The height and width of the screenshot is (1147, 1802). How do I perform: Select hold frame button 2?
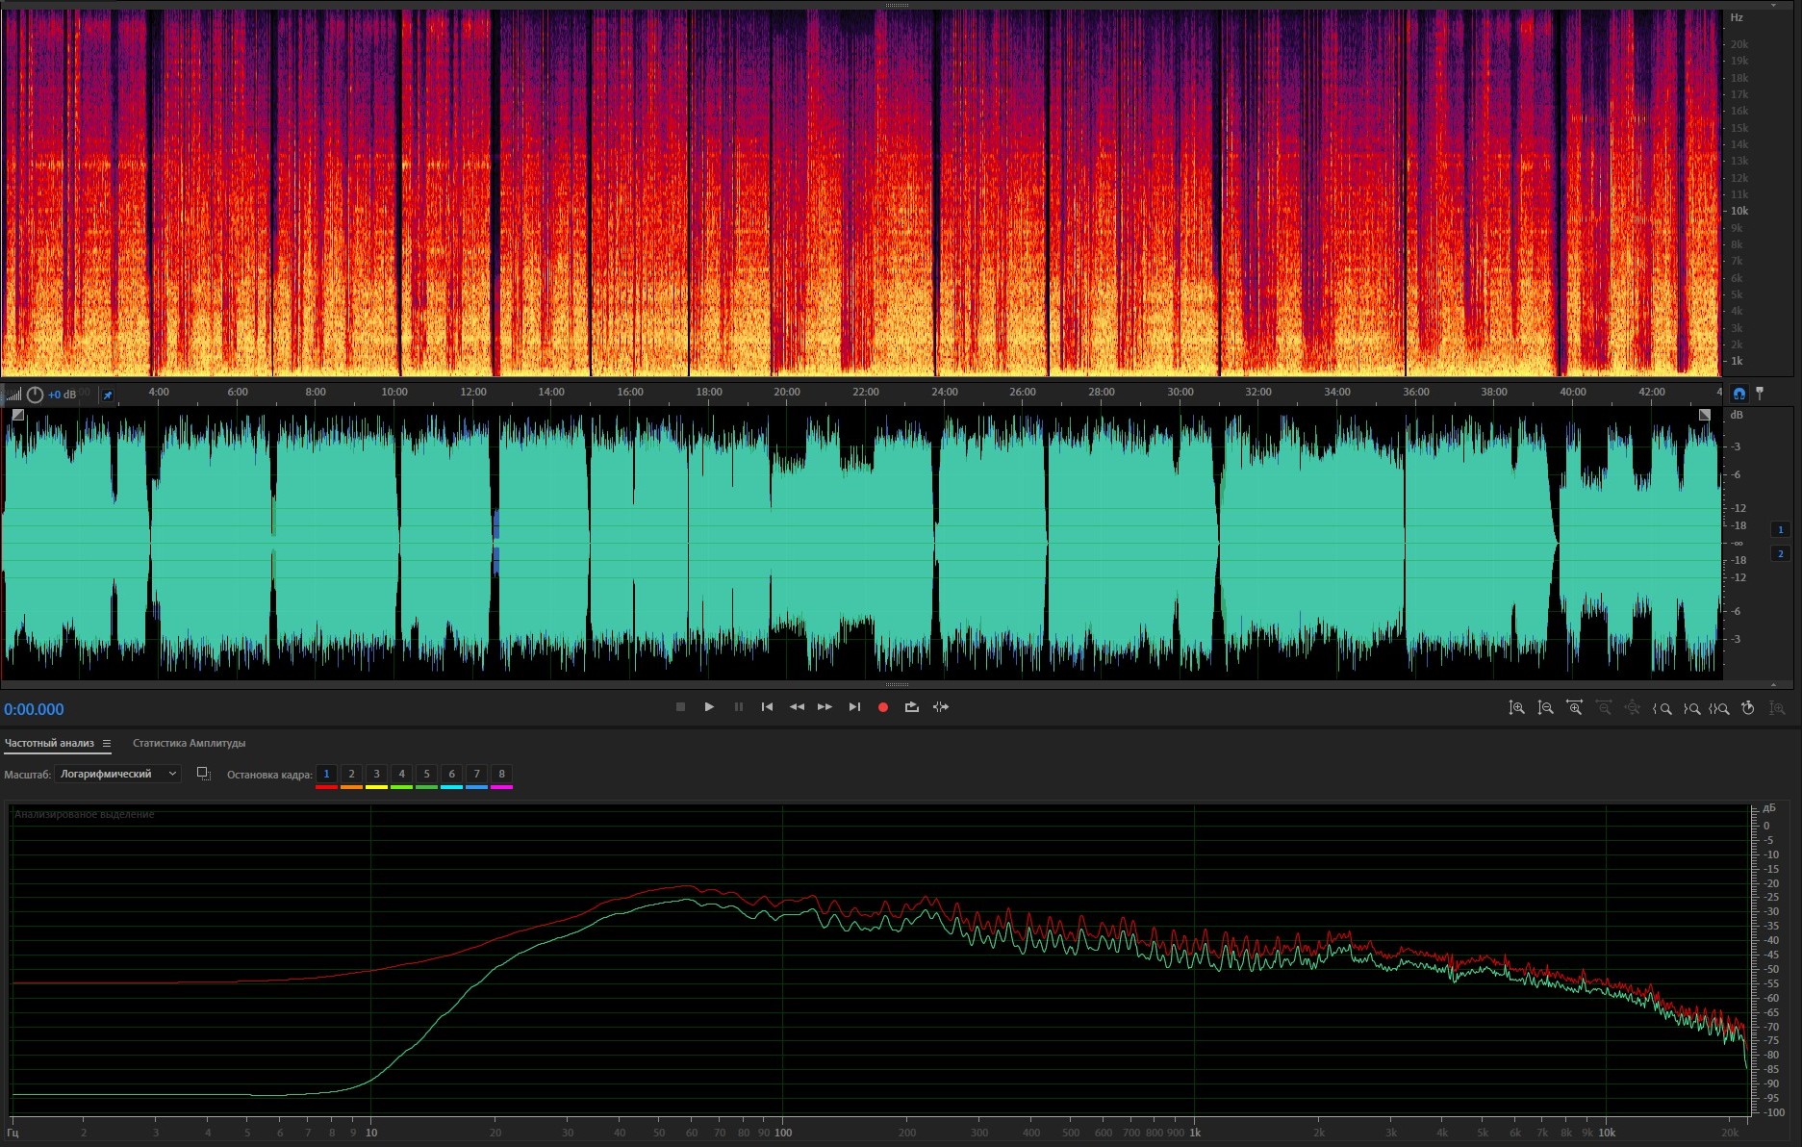[x=351, y=775]
